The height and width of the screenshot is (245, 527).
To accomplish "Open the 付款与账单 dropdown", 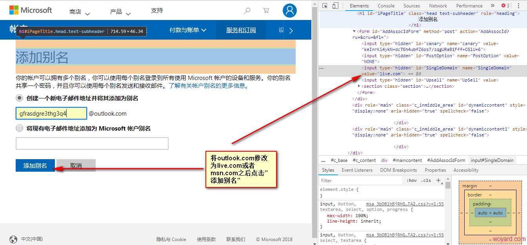I will click(188, 30).
